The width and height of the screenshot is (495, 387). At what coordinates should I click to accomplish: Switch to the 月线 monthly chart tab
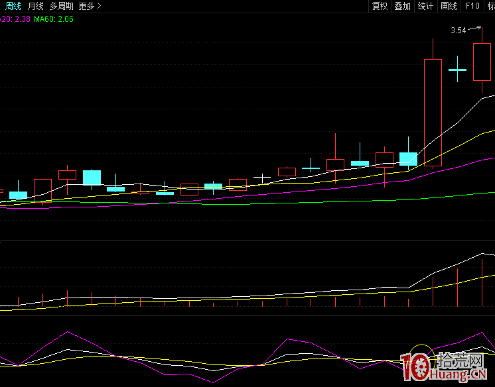[x=35, y=6]
